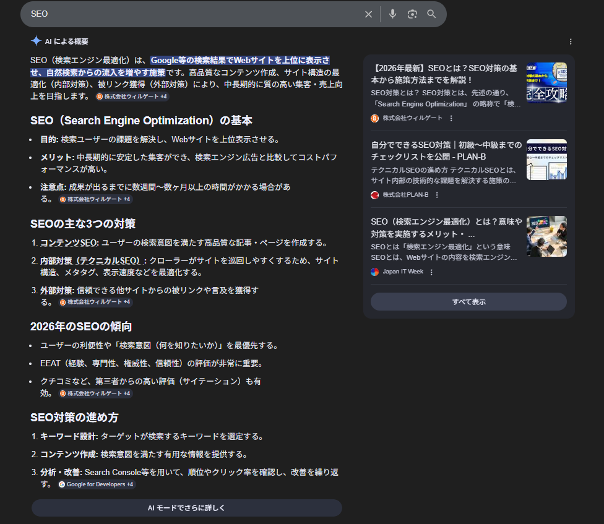
Task: Open three-dot menu beside Japan IT Week
Action: (x=431, y=272)
